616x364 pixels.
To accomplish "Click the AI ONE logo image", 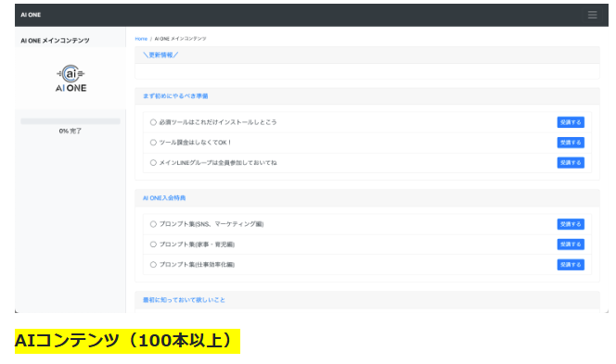I will coord(71,79).
